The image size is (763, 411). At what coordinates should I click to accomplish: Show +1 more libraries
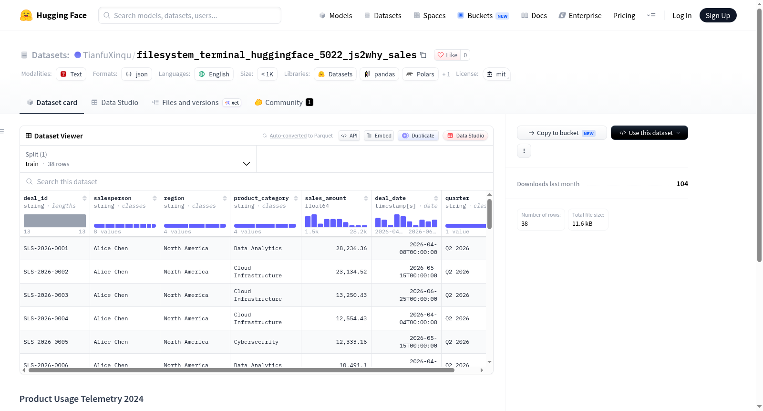pyautogui.click(x=446, y=74)
